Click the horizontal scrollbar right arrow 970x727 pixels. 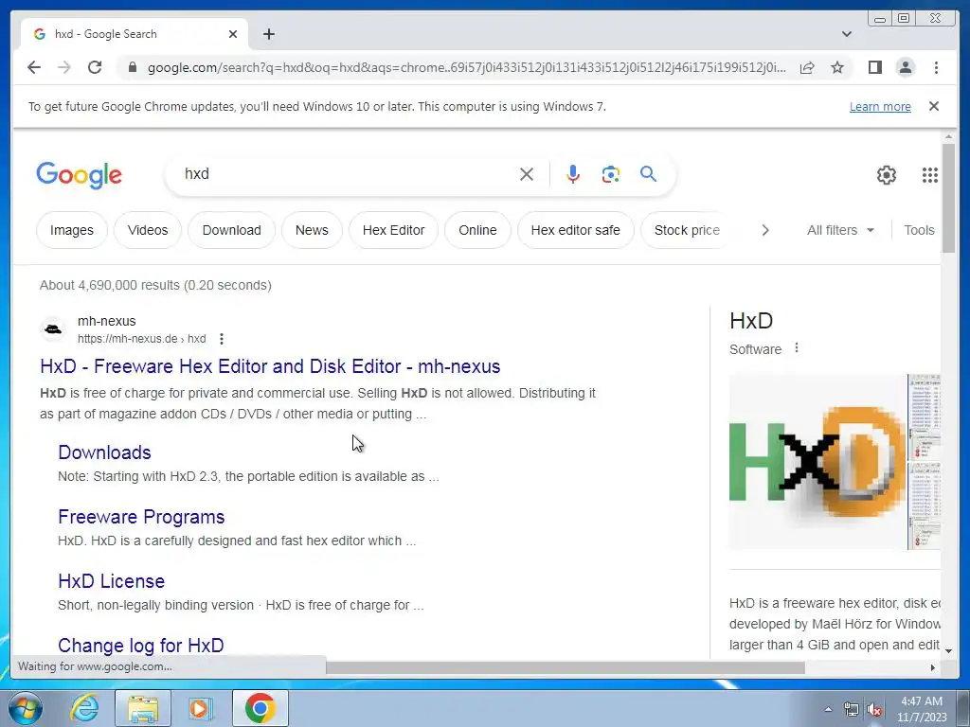(x=933, y=667)
